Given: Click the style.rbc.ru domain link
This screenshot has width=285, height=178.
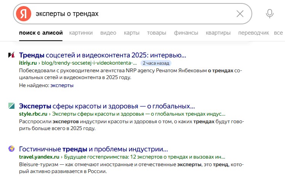Looking at the screenshot, I should pyautogui.click(x=33, y=114).
